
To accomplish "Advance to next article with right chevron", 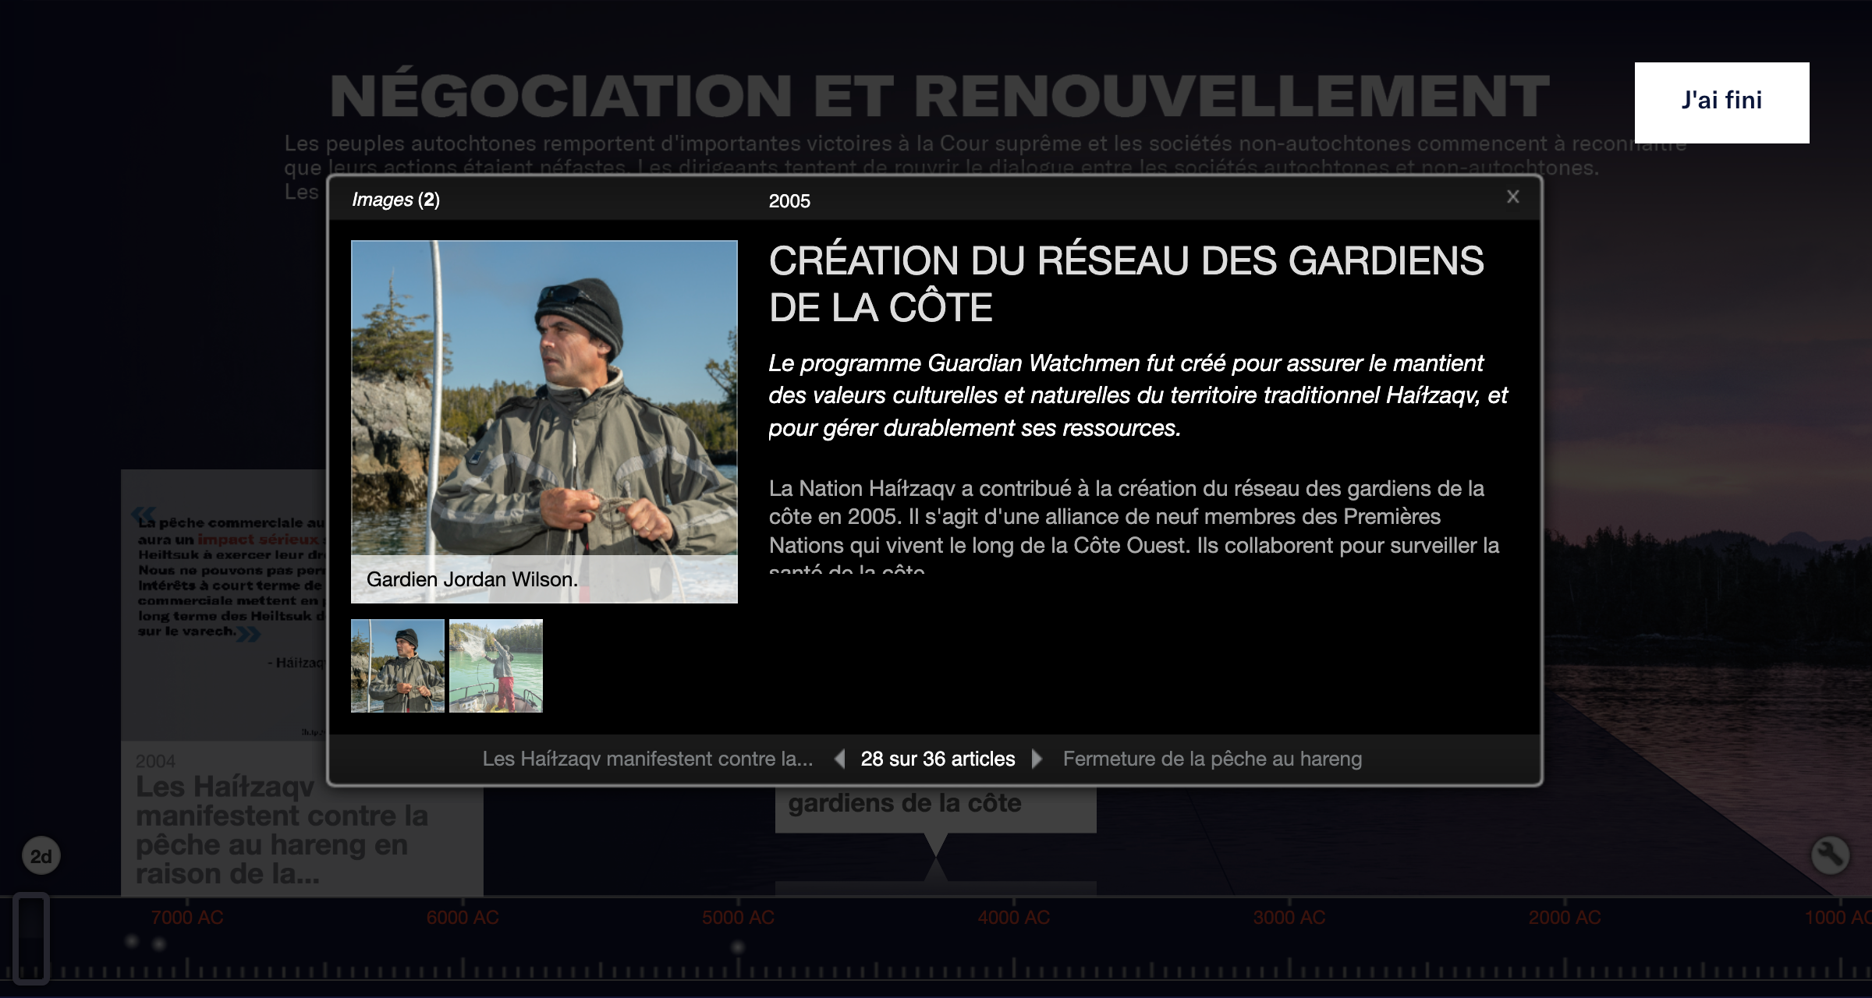I will click(x=1037, y=759).
